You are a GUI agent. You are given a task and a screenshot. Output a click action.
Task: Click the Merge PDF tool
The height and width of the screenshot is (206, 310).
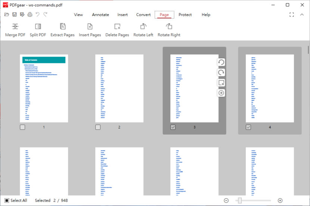point(15,30)
